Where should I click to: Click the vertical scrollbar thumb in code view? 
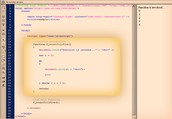click(x=134, y=61)
